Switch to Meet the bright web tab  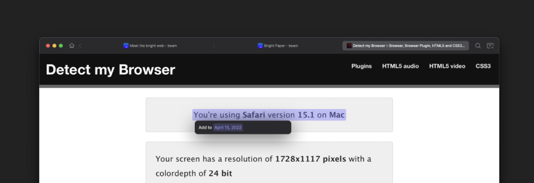point(150,46)
